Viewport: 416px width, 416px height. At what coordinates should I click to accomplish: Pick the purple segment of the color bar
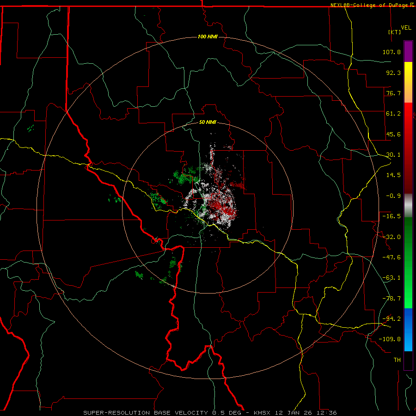point(408,51)
